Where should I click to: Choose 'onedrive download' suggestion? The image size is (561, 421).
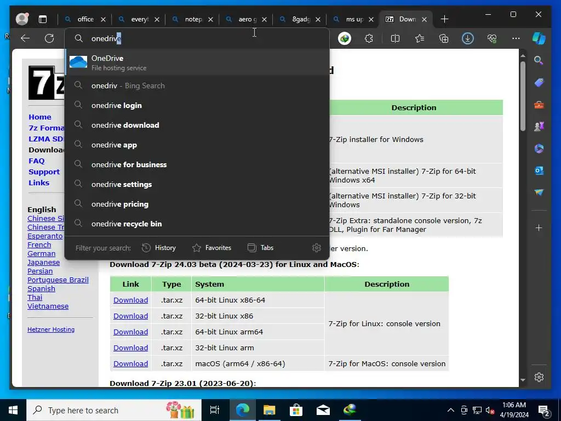pyautogui.click(x=197, y=125)
